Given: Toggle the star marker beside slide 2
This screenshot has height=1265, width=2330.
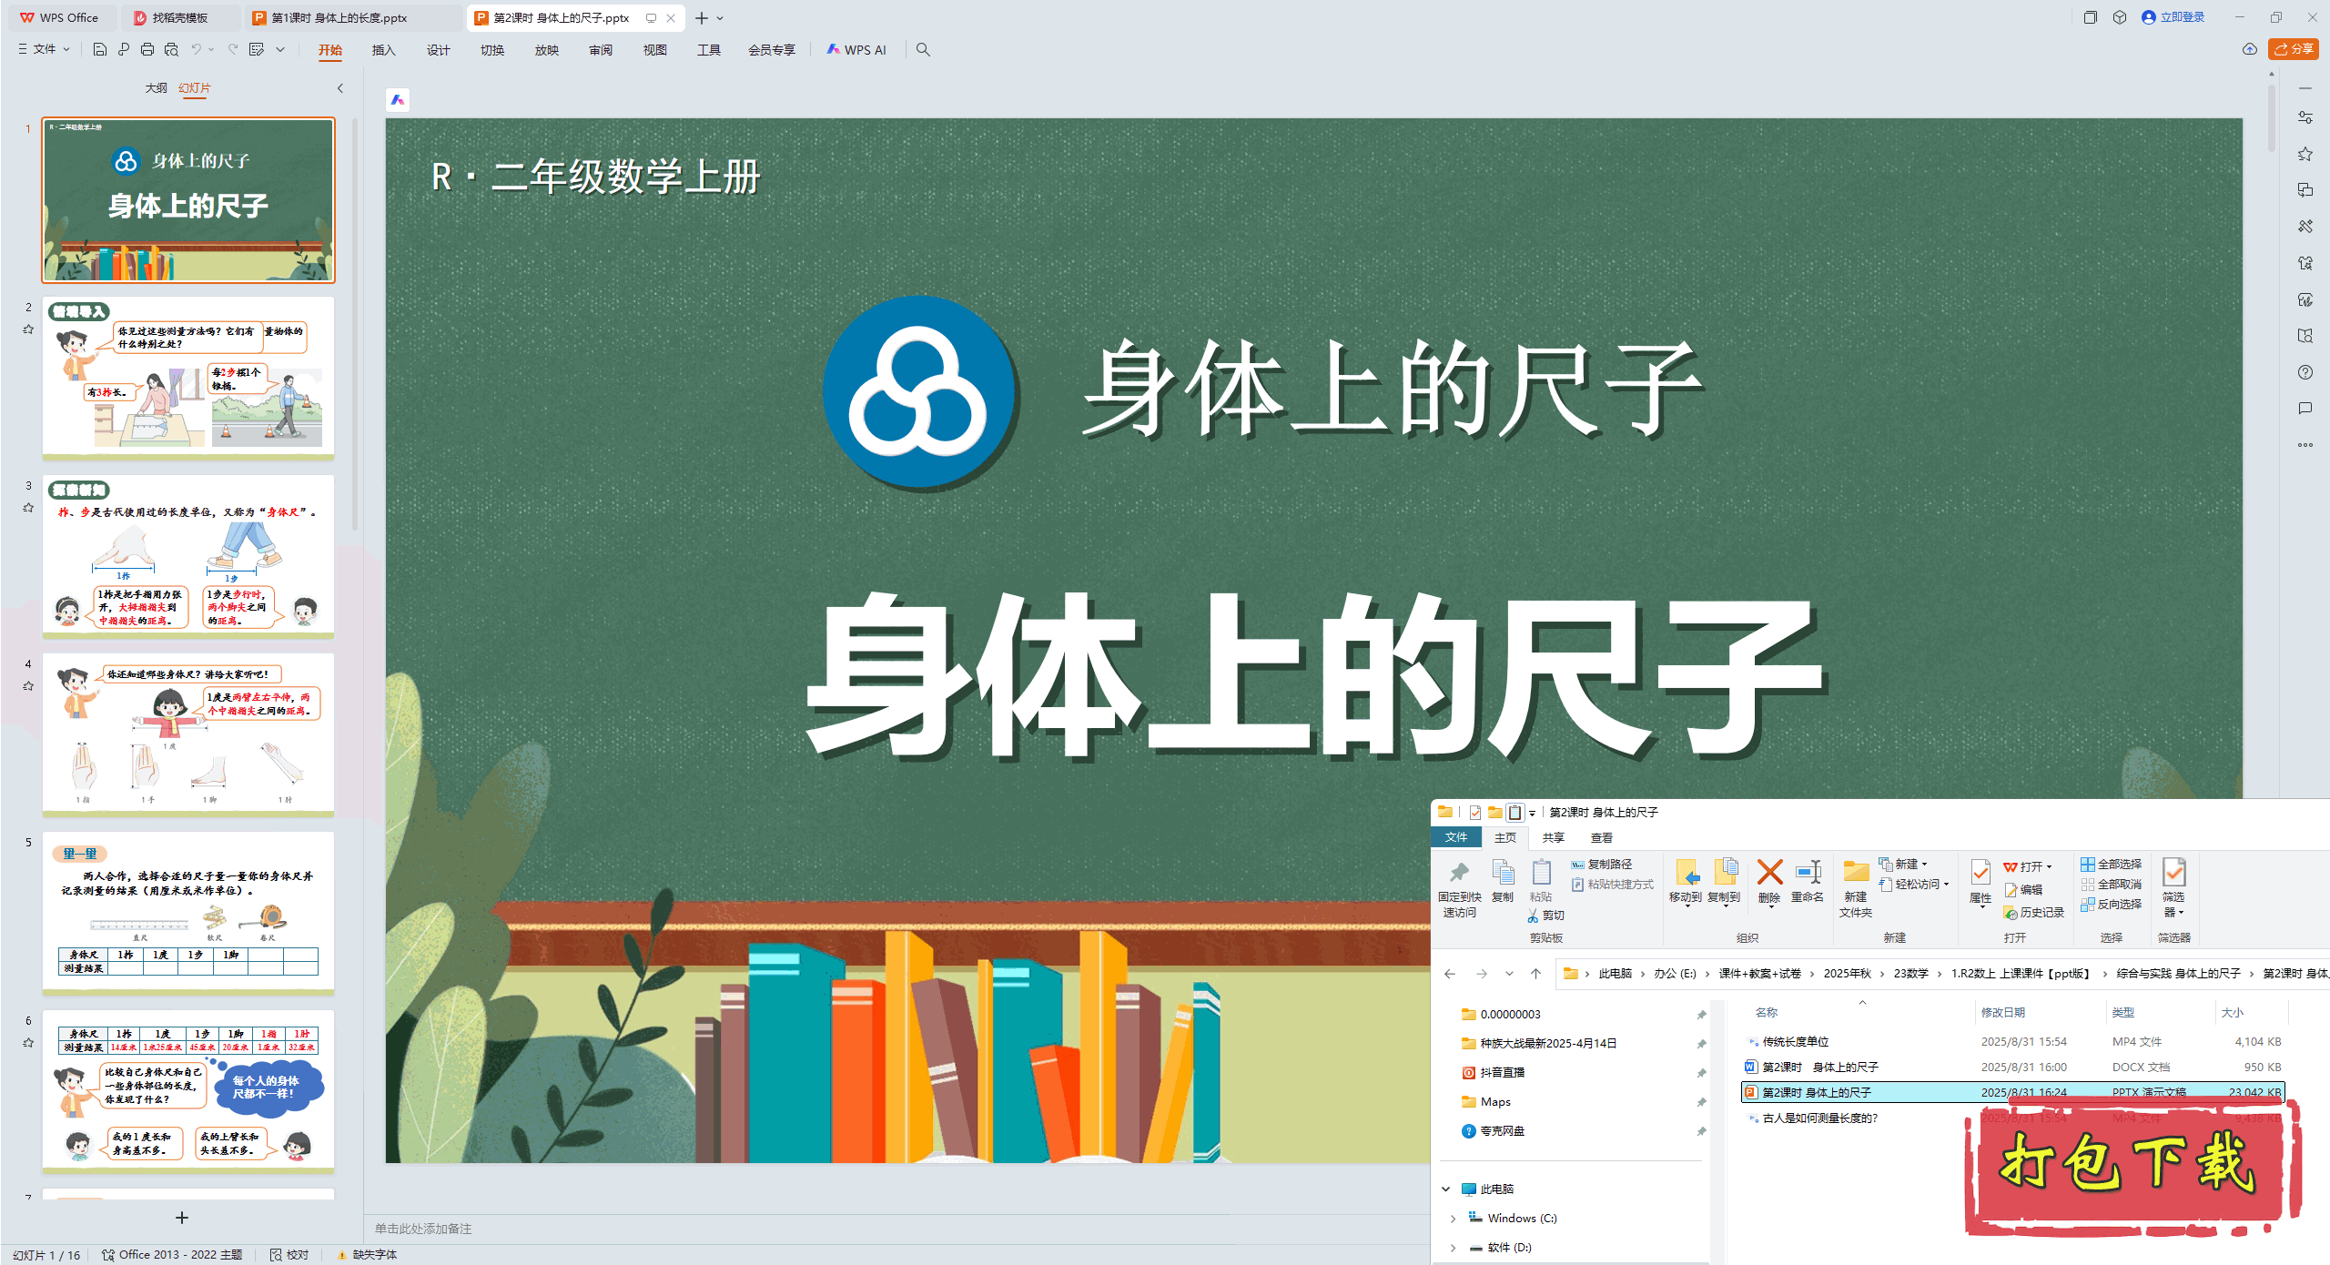Looking at the screenshot, I should (28, 329).
